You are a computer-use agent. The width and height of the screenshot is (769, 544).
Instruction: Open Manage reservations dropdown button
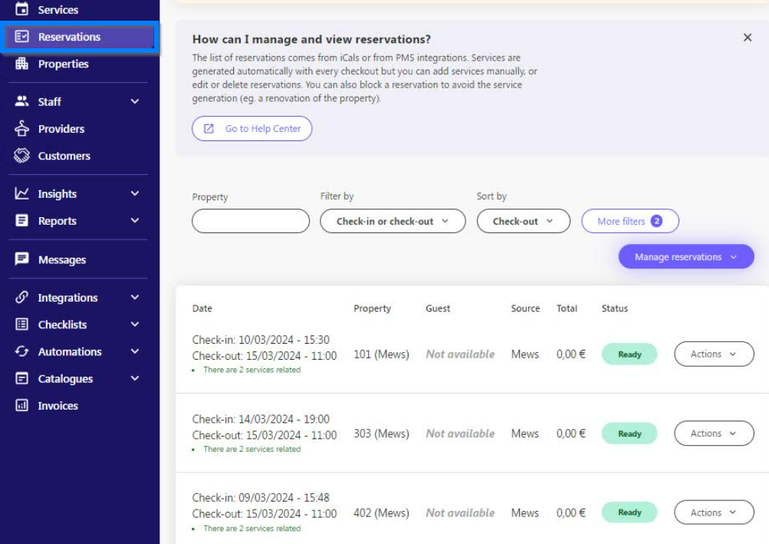685,257
